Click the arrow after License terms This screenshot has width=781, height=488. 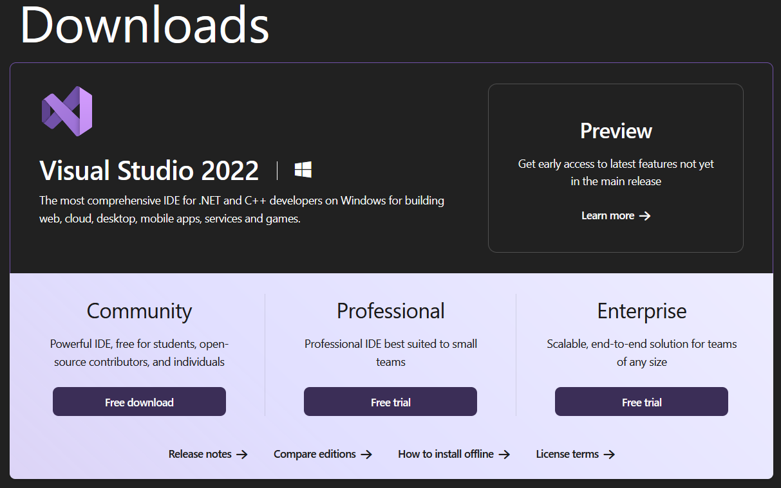click(609, 455)
